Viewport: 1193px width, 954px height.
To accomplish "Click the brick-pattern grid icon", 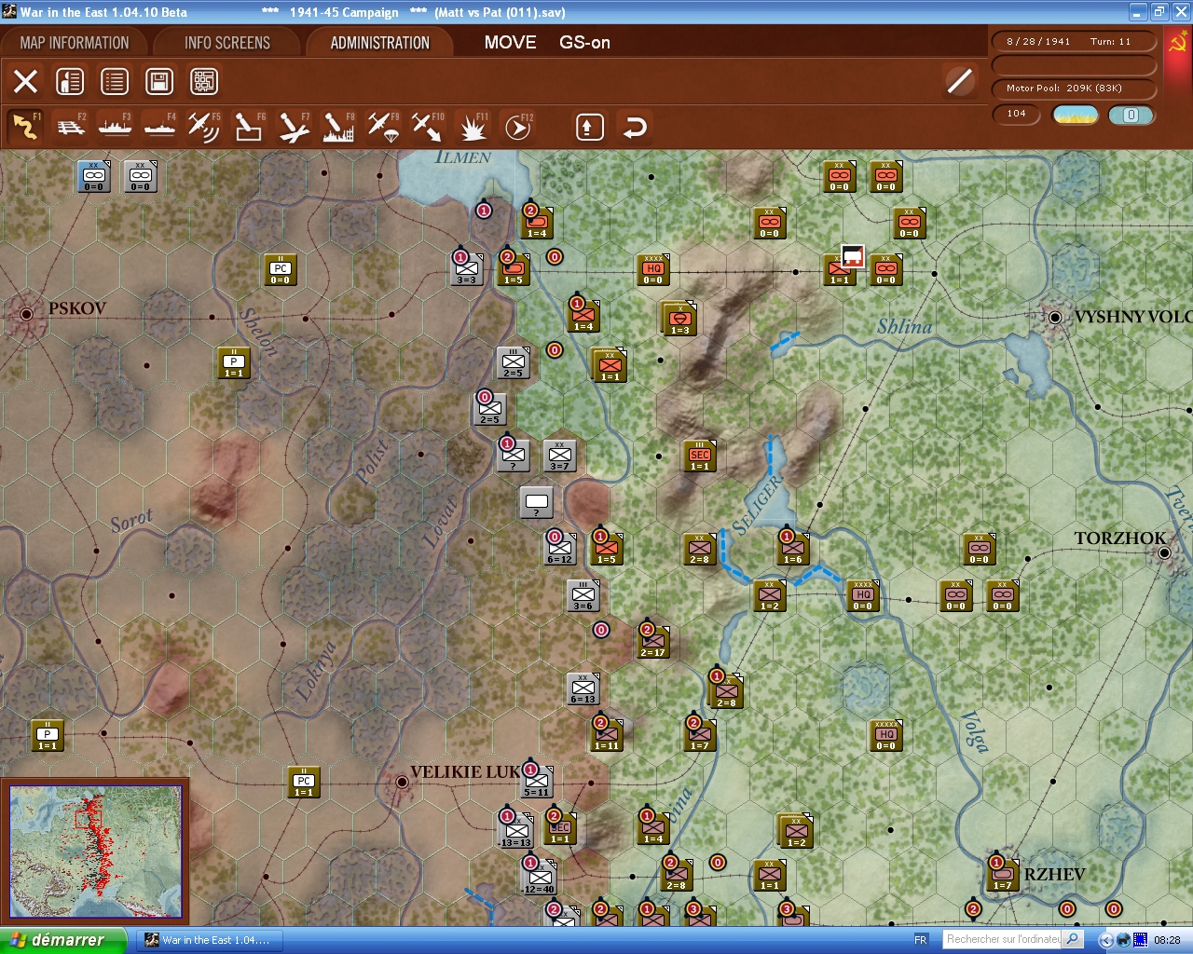I will coord(204,82).
